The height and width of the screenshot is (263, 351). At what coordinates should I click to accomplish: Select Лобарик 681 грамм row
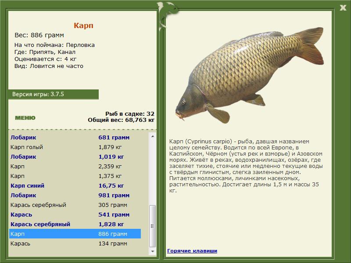pyautogui.click(x=75, y=137)
